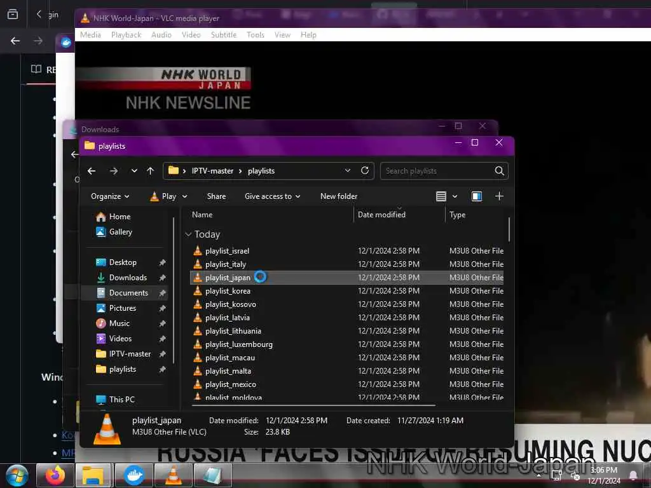Screen dimensions: 651x488
Task: Click the Share button
Action: click(216, 196)
